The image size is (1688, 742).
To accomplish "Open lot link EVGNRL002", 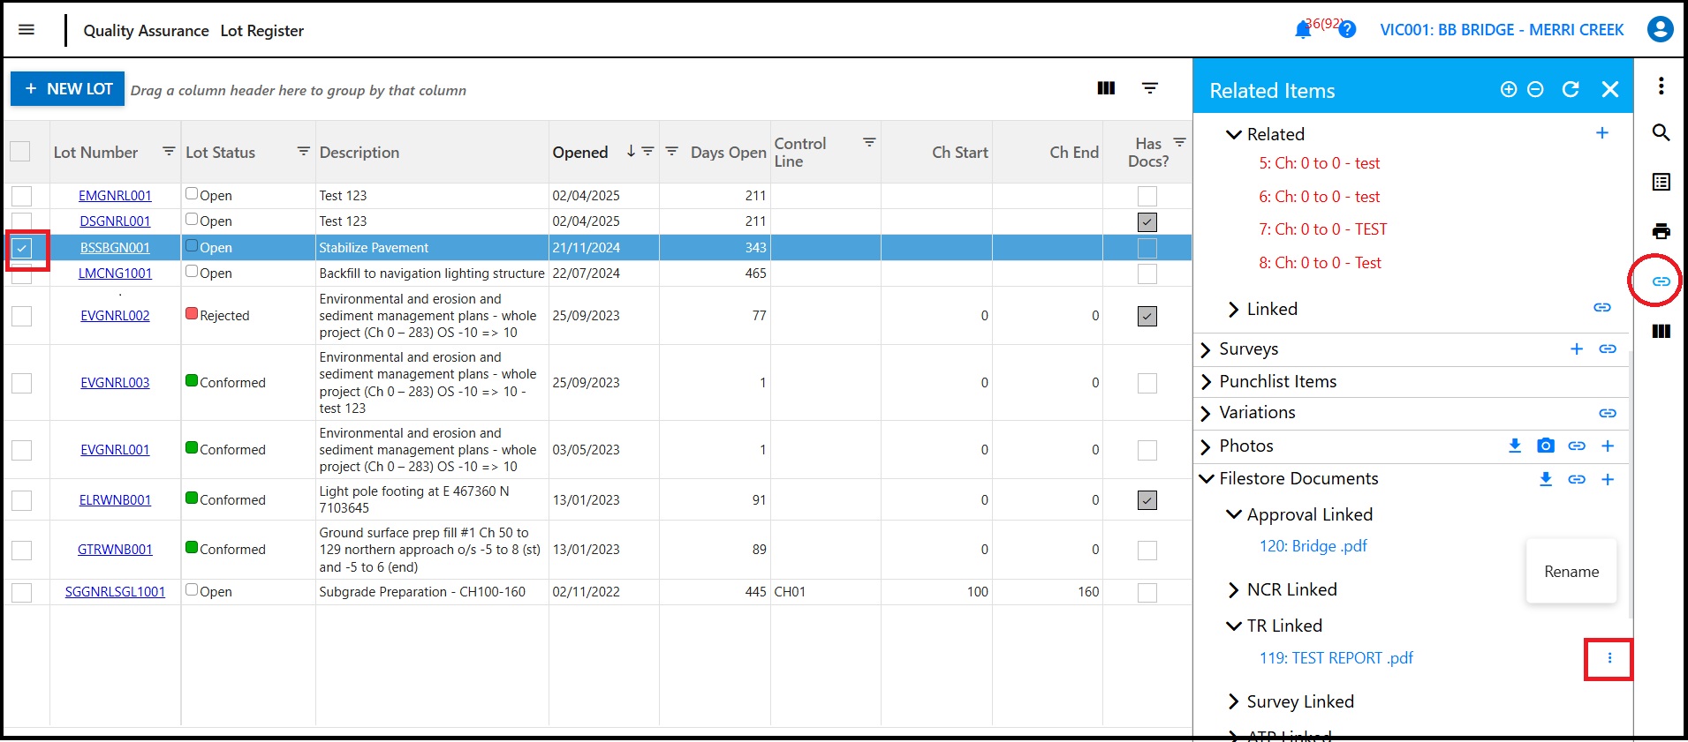I will (x=115, y=315).
